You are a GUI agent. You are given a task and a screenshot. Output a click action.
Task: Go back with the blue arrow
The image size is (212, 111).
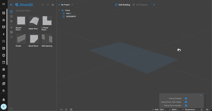point(11,5)
